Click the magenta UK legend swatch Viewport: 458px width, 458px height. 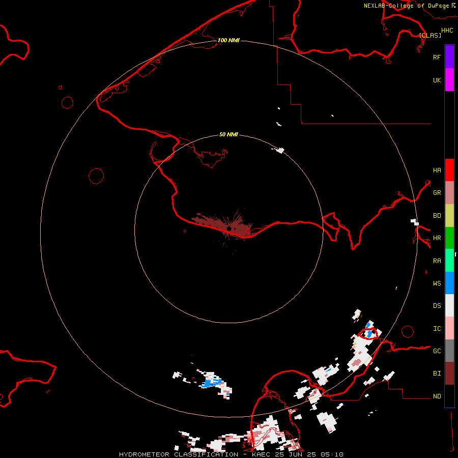click(449, 80)
